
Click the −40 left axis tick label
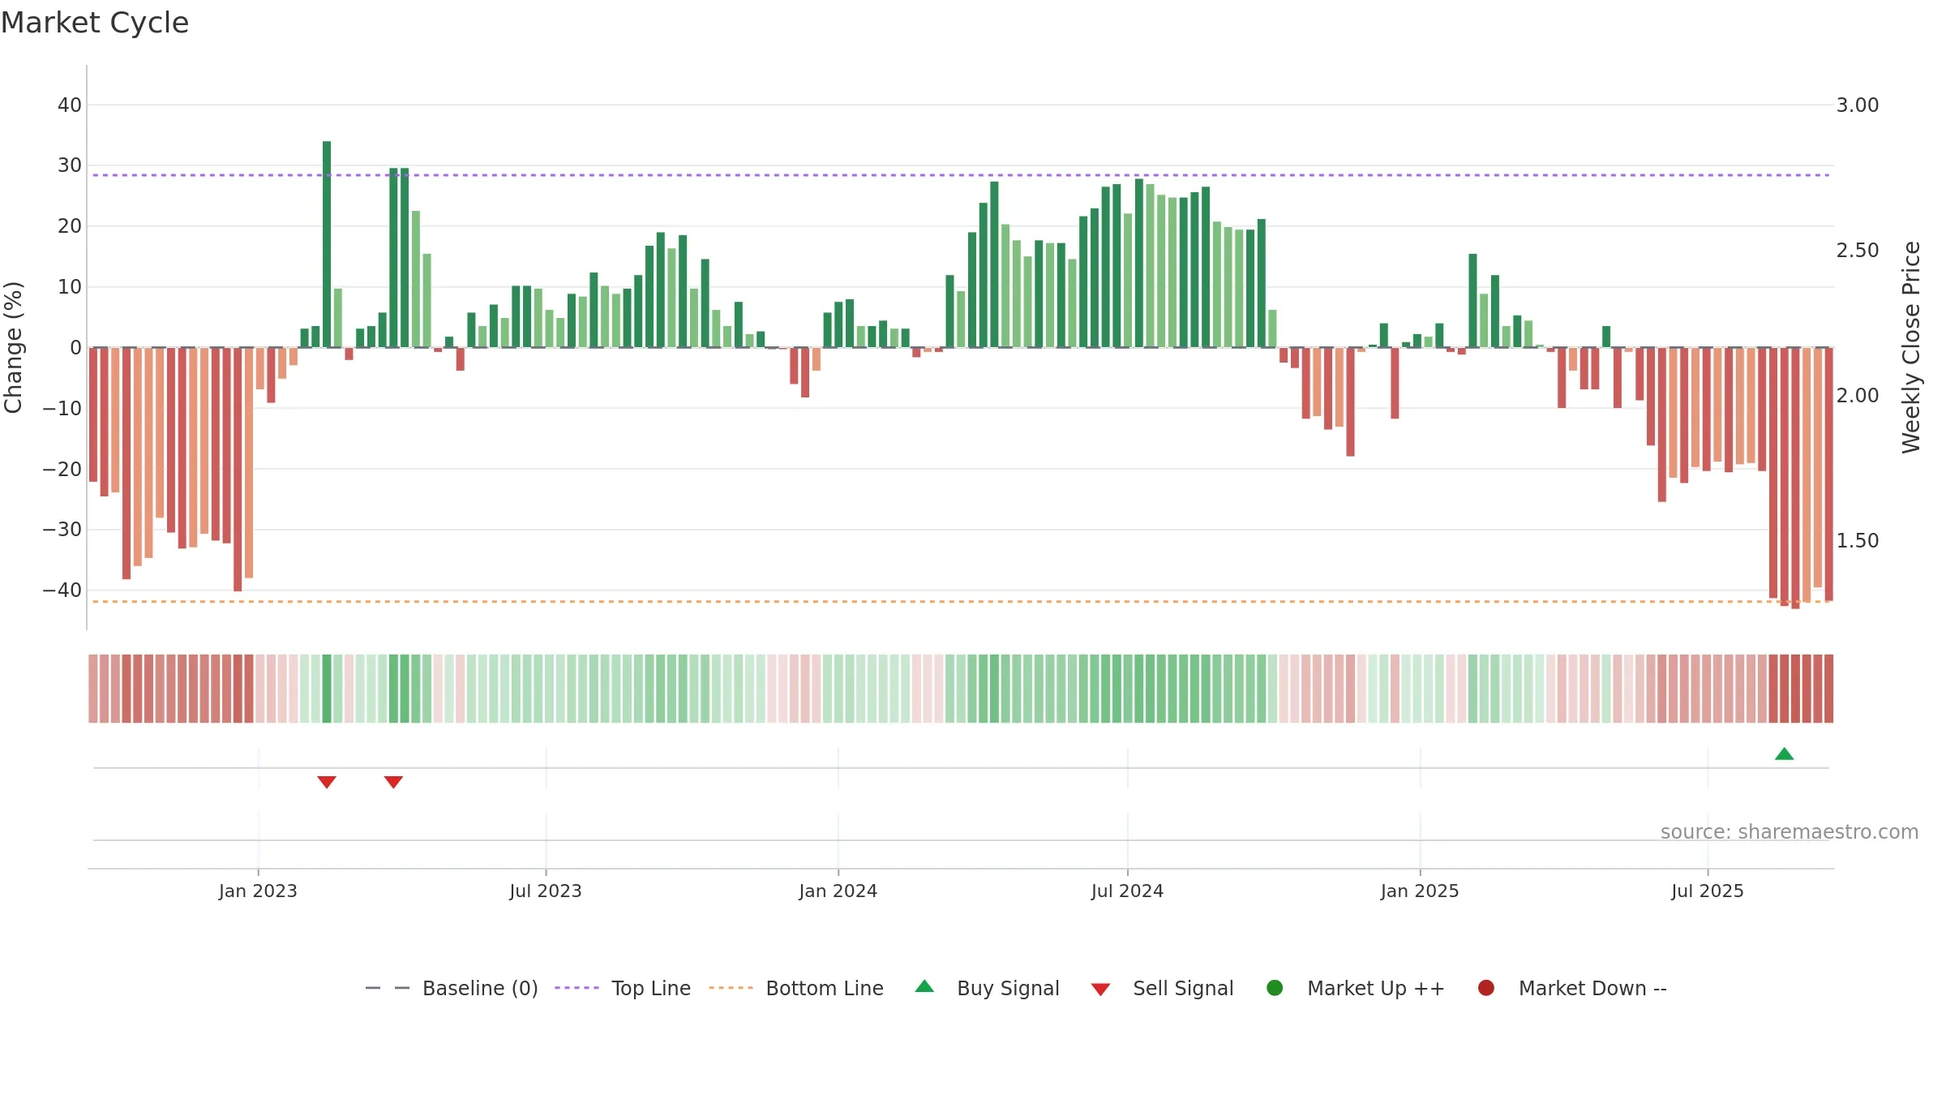pos(62,590)
